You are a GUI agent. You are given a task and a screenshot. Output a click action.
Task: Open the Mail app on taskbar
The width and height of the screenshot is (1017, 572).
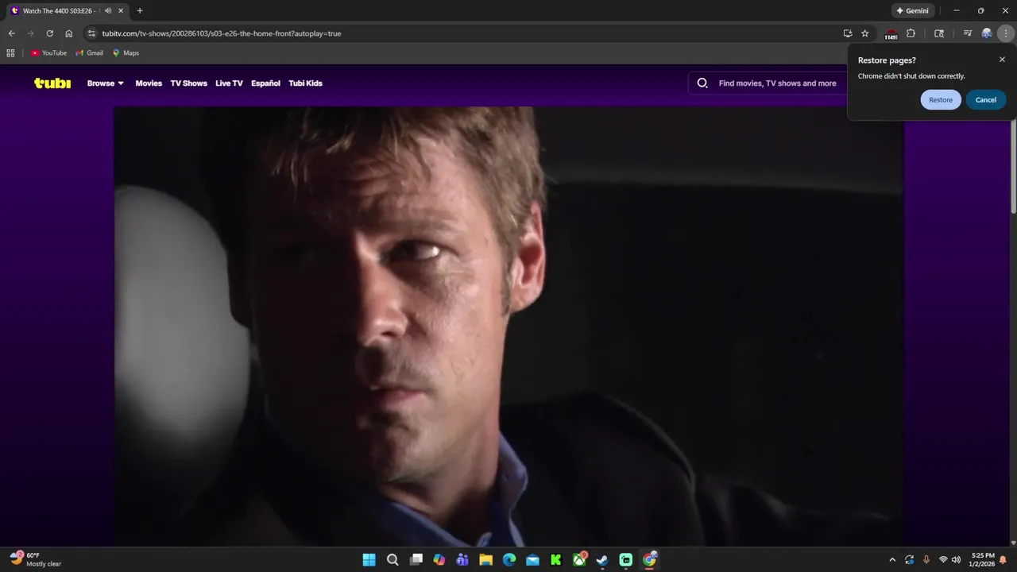532,559
